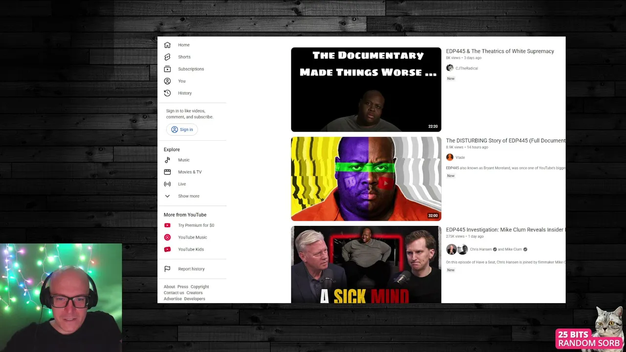Viewport: 626px width, 352px height.
Task: Click the Developers footer link
Action: point(195,299)
